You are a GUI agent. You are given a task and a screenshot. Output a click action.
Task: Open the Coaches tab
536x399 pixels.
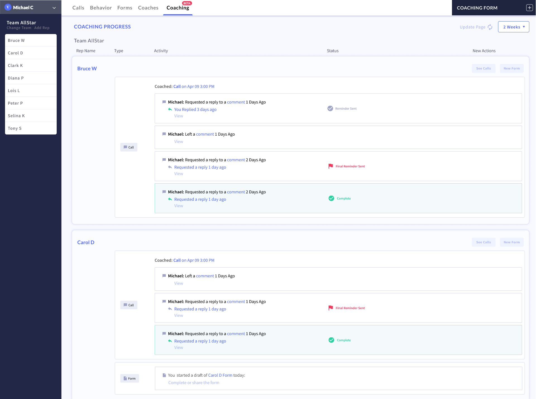click(148, 8)
